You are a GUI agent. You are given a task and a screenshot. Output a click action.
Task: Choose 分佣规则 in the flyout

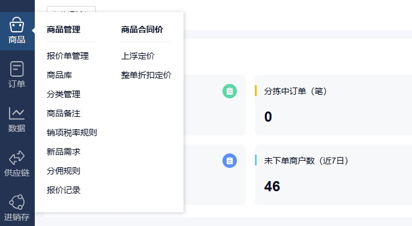pyautogui.click(x=64, y=171)
